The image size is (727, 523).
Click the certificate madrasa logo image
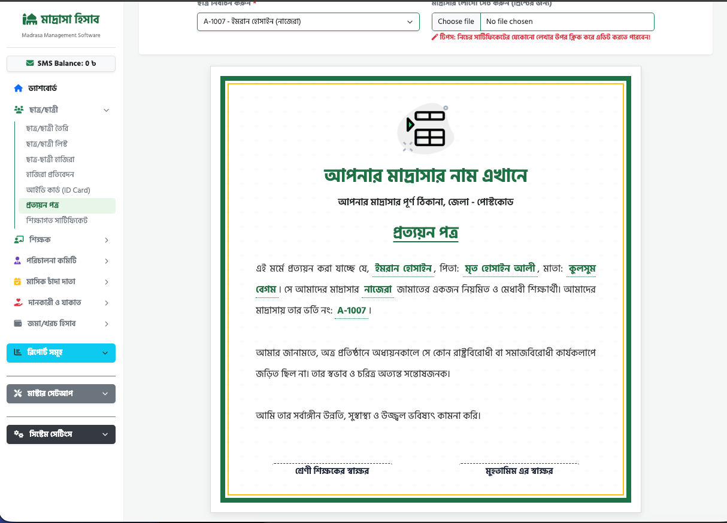coord(425,129)
